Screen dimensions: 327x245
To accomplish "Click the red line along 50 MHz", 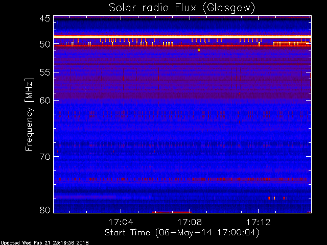I will pyautogui.click(x=182, y=45).
